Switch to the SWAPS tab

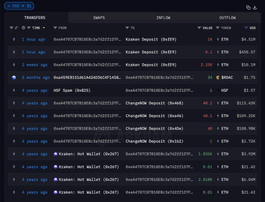click(99, 18)
